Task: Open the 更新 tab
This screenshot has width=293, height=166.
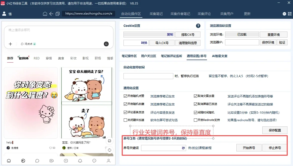Action: [x=247, y=14]
